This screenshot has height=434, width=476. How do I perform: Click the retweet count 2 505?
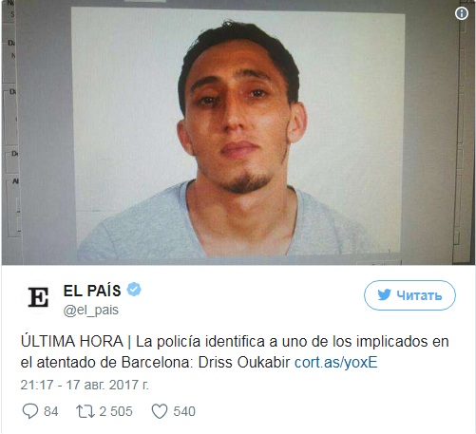tap(116, 411)
